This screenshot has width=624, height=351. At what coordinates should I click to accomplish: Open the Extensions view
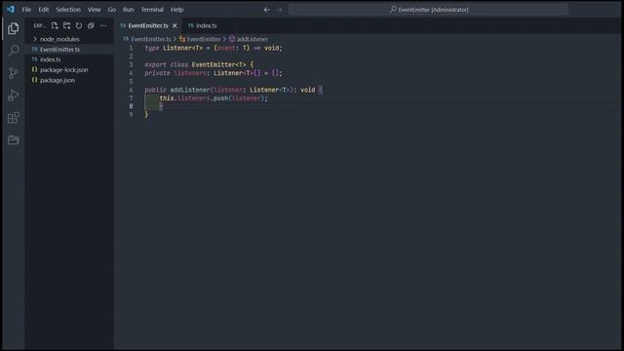13,118
